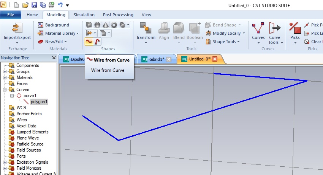
Task: Select Wires folder in tree
Action: point(22,120)
